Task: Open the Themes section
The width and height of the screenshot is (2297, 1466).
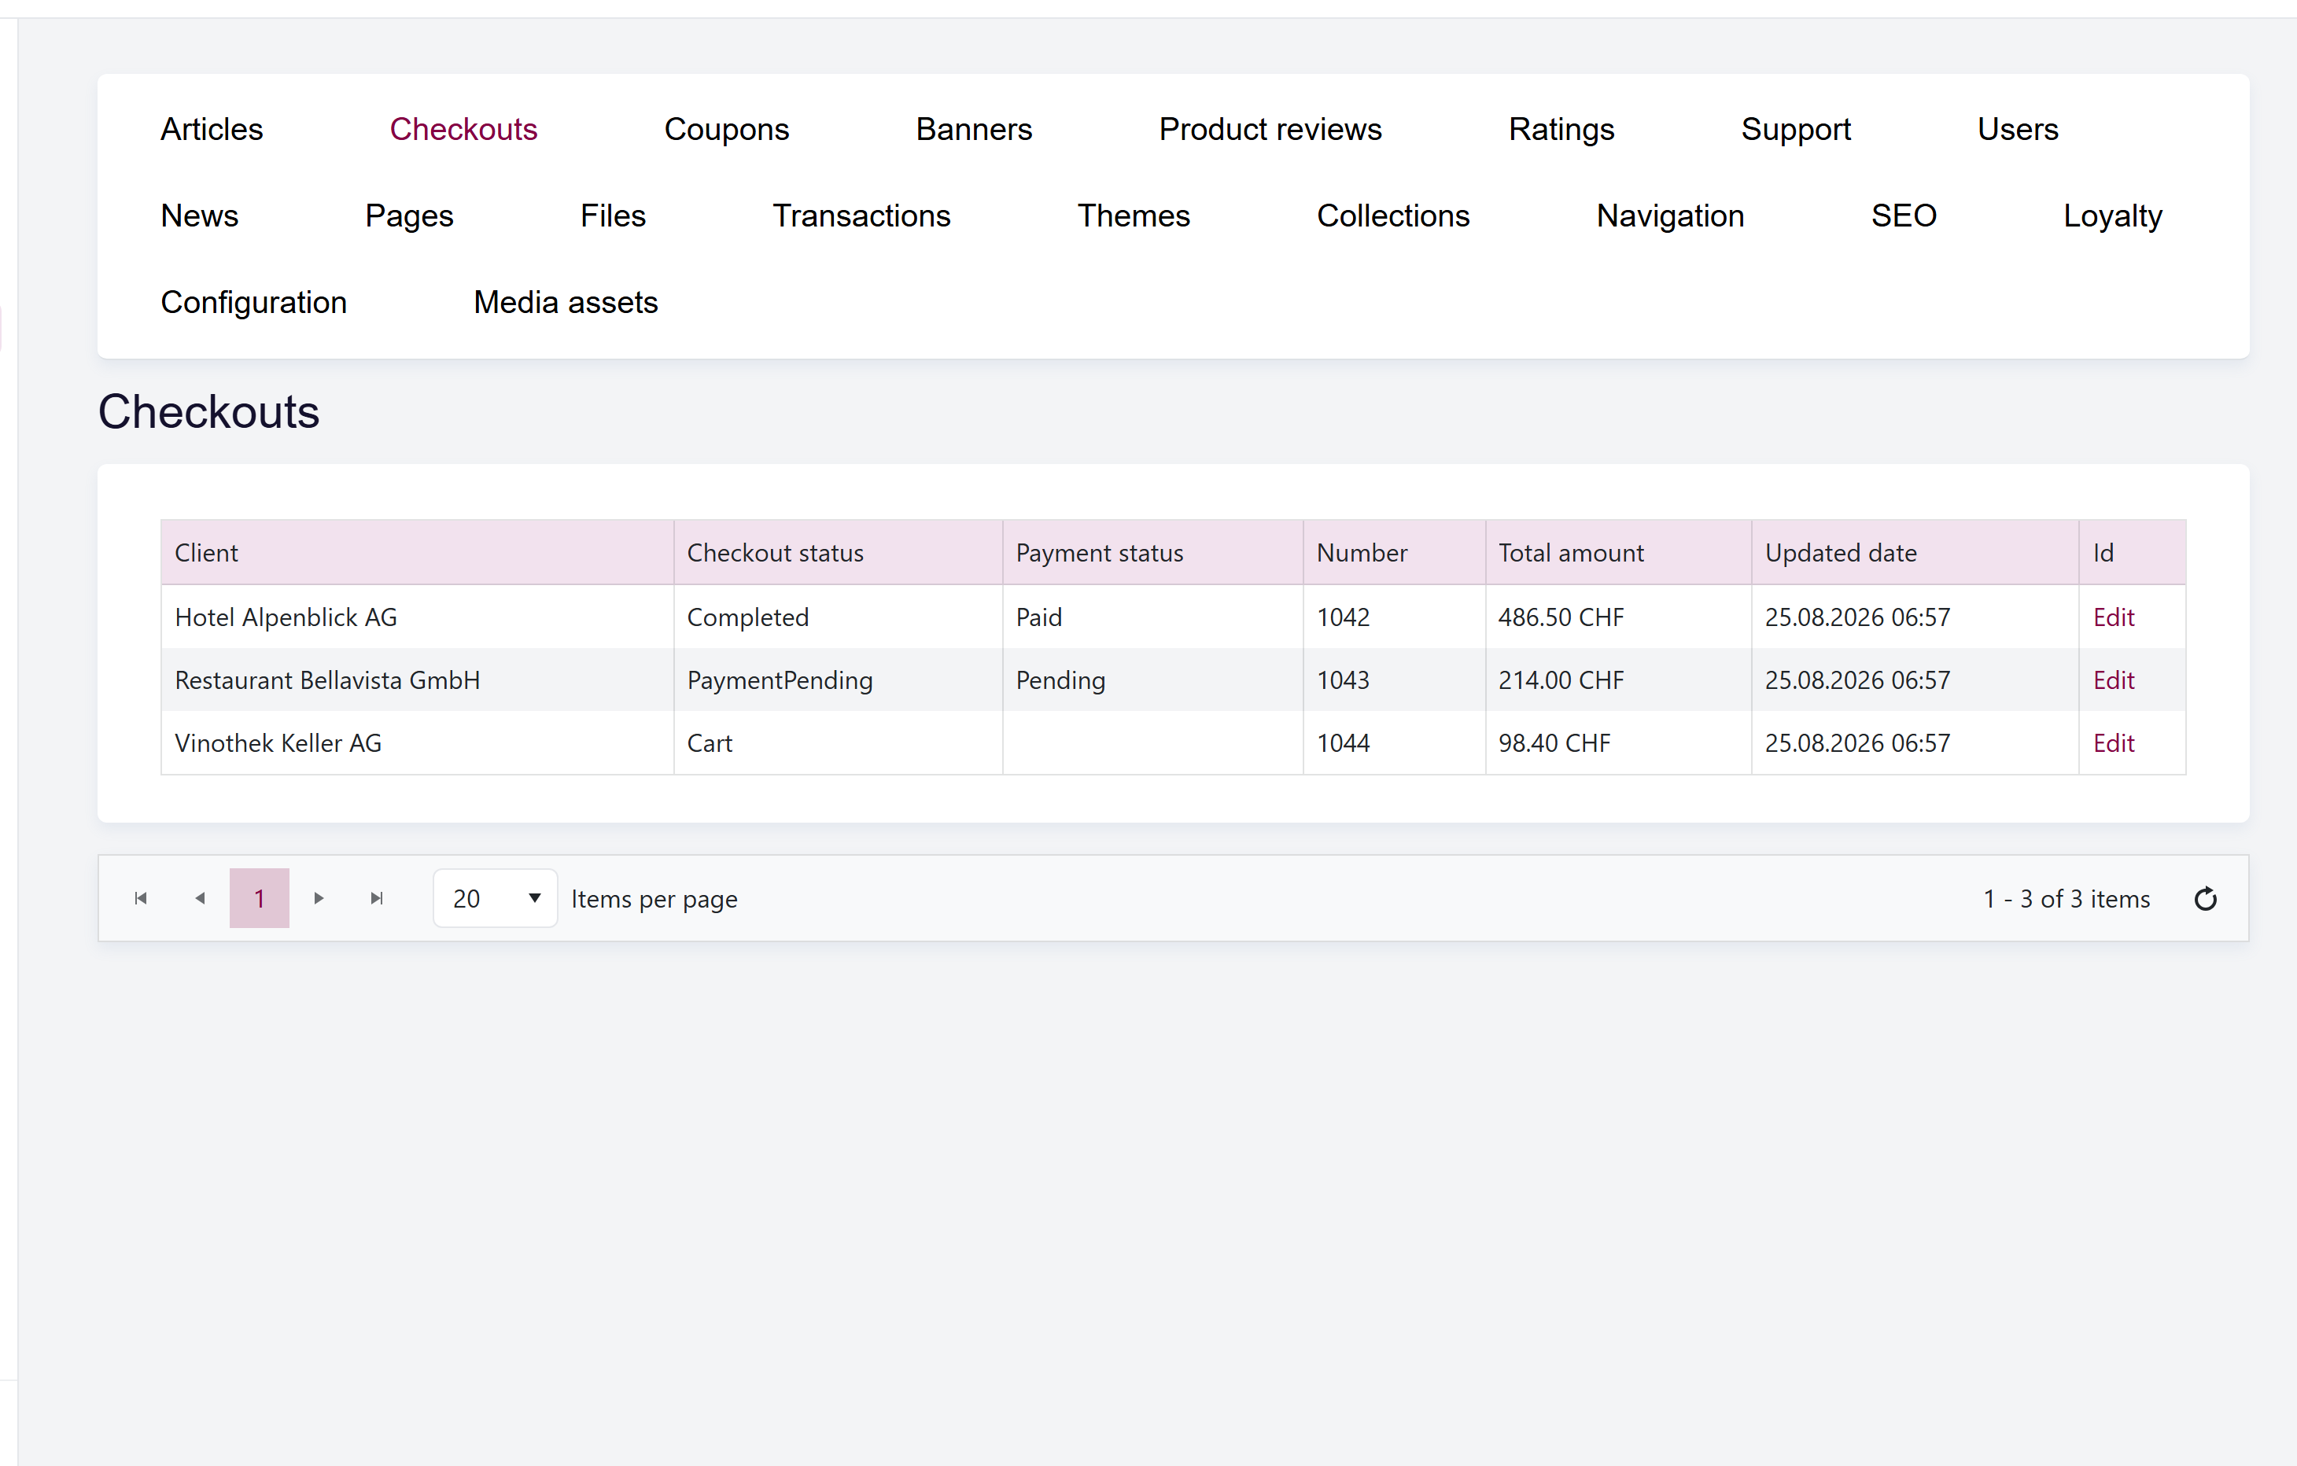Action: click(1134, 215)
